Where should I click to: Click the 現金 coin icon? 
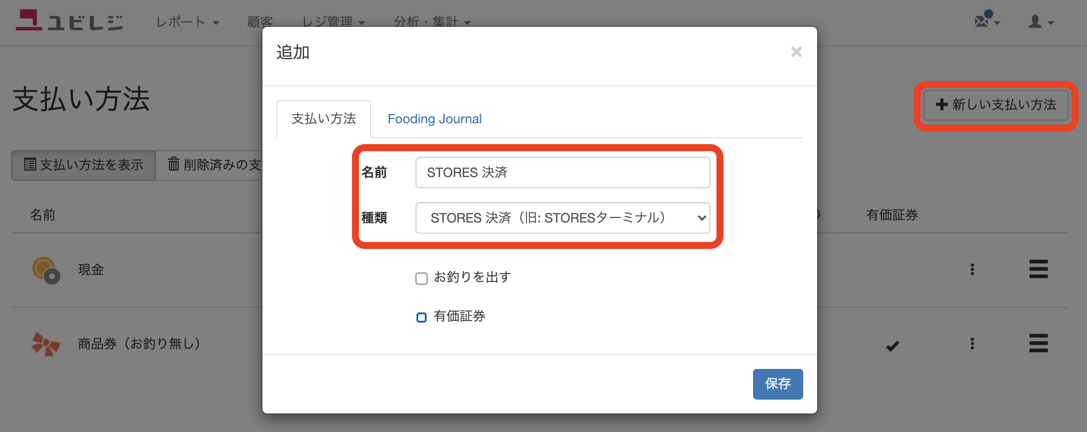(x=45, y=270)
